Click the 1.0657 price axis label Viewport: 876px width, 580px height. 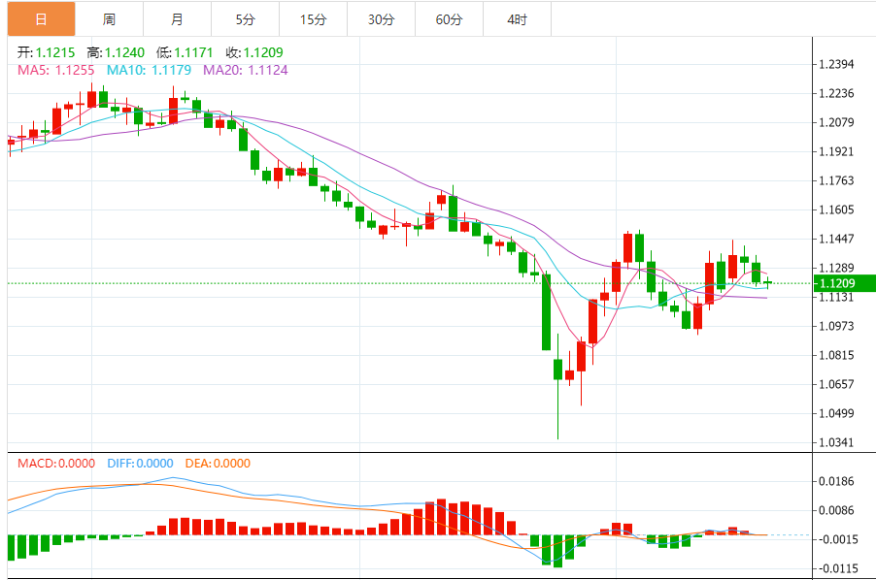coord(836,384)
